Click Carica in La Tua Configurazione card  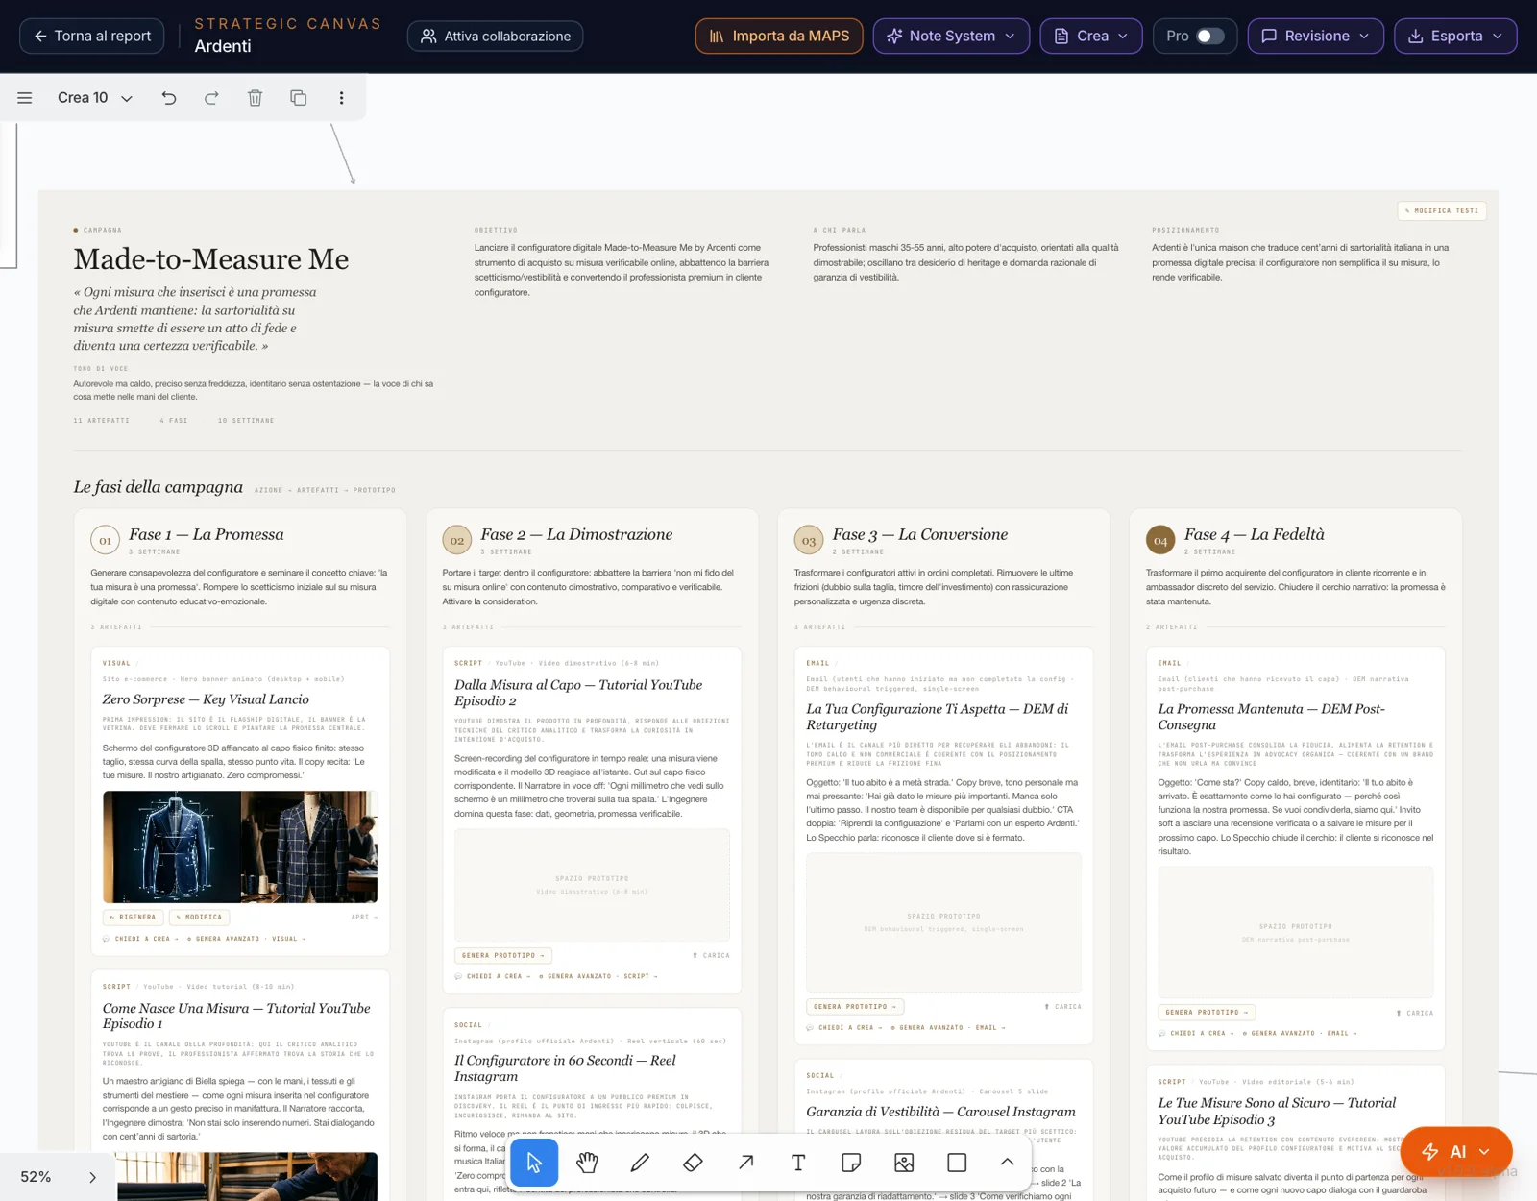(x=1062, y=1007)
